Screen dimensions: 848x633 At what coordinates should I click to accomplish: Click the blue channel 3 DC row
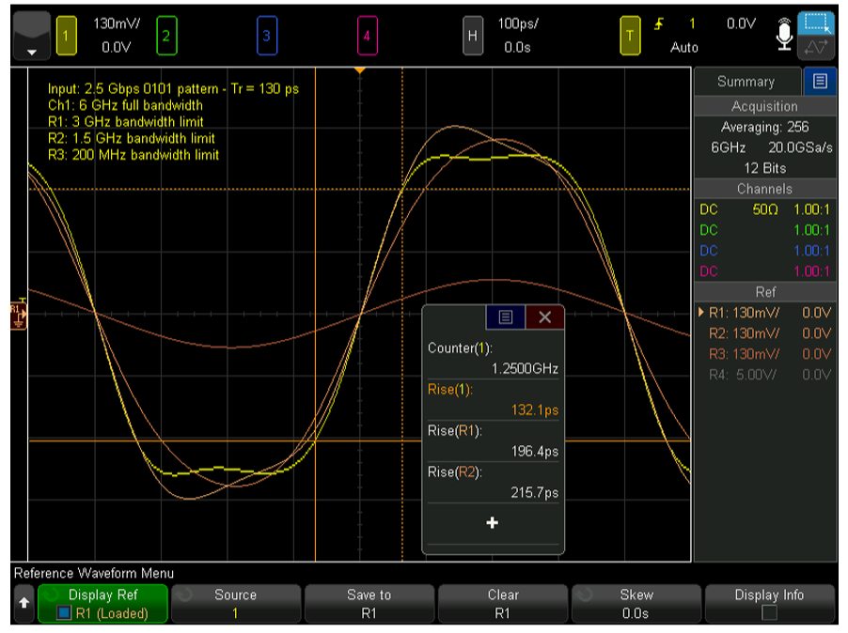click(x=765, y=251)
